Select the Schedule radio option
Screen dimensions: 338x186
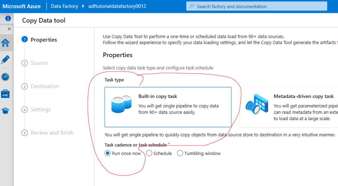click(x=149, y=153)
